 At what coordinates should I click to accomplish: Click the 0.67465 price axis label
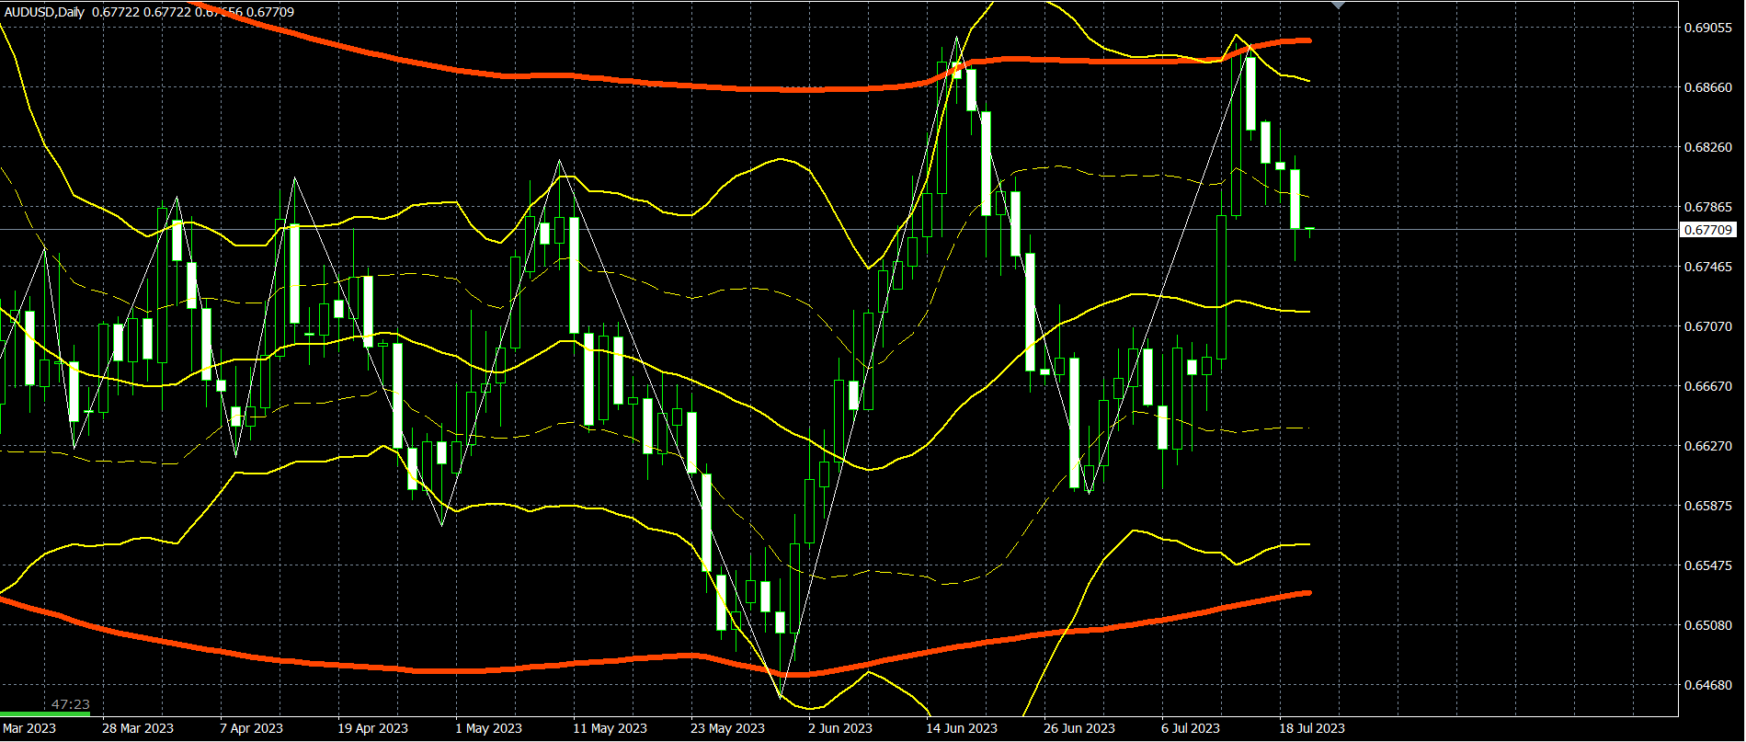coord(1708,267)
